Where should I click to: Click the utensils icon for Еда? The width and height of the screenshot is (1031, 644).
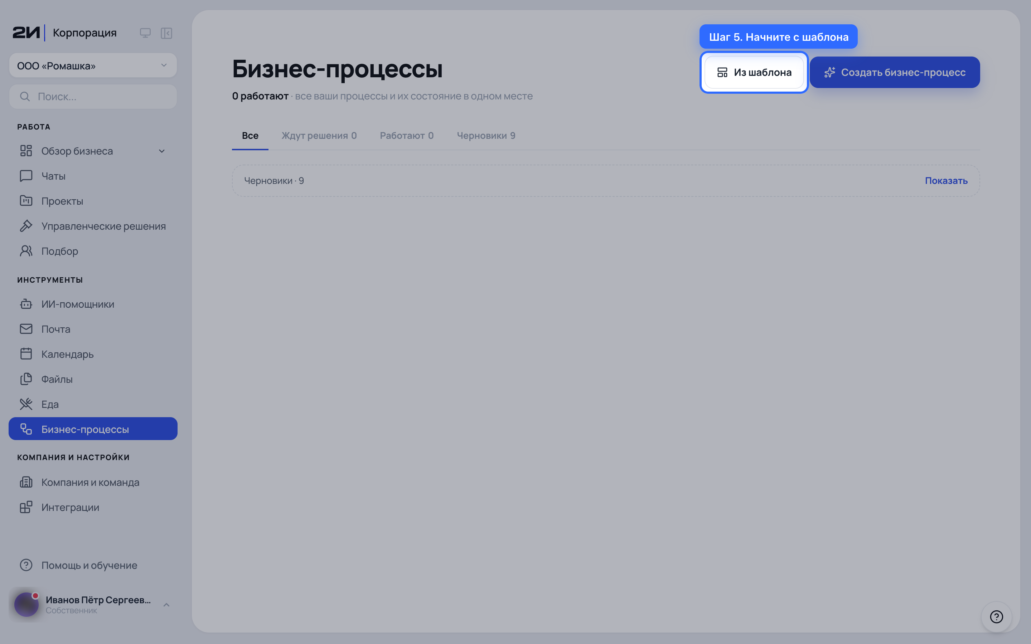(26, 404)
